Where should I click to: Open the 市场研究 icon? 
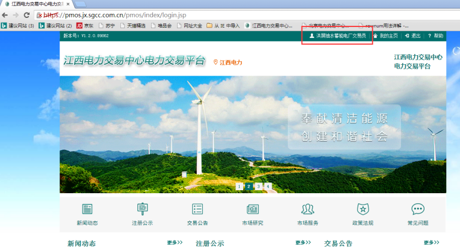253,209
